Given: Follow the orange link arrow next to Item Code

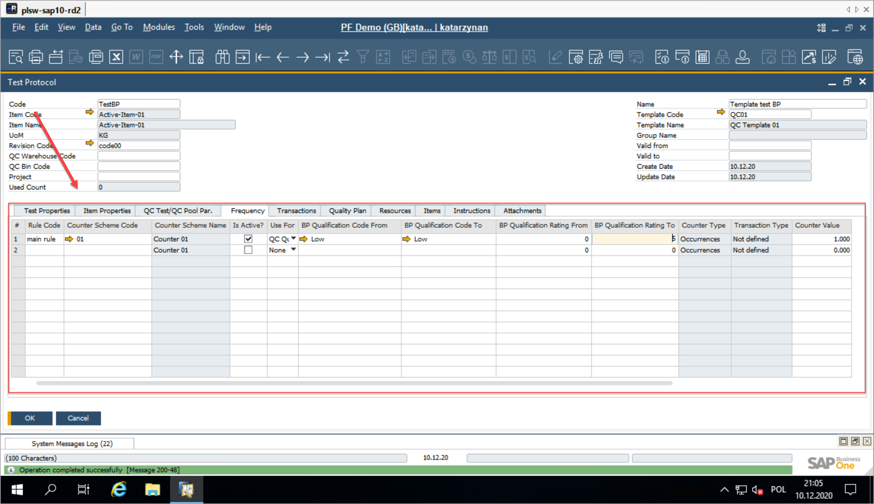Looking at the screenshot, I should point(89,112).
